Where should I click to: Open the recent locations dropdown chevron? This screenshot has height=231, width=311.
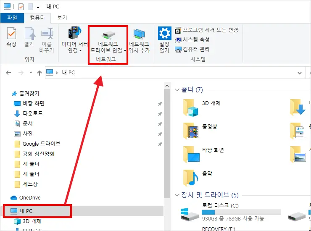(31, 72)
